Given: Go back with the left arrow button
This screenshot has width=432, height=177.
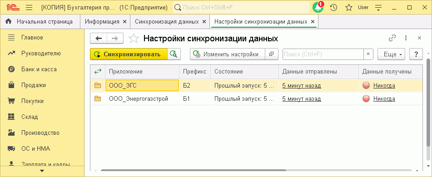Looking at the screenshot, I should click(99, 39).
